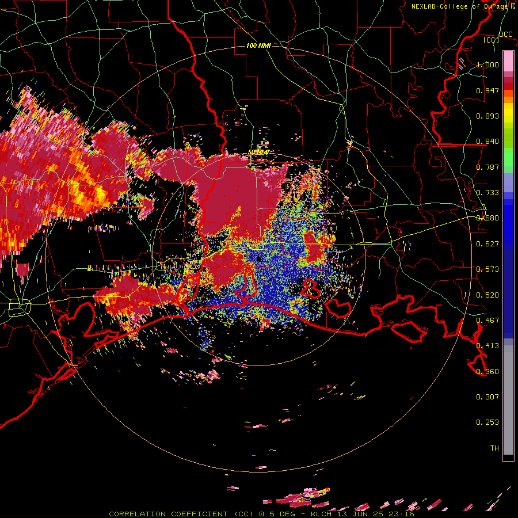
Task: Pick the gray segment of color bar
Action: [x=508, y=400]
